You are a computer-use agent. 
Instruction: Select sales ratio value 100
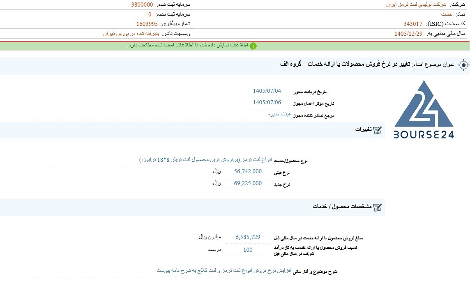point(248,250)
